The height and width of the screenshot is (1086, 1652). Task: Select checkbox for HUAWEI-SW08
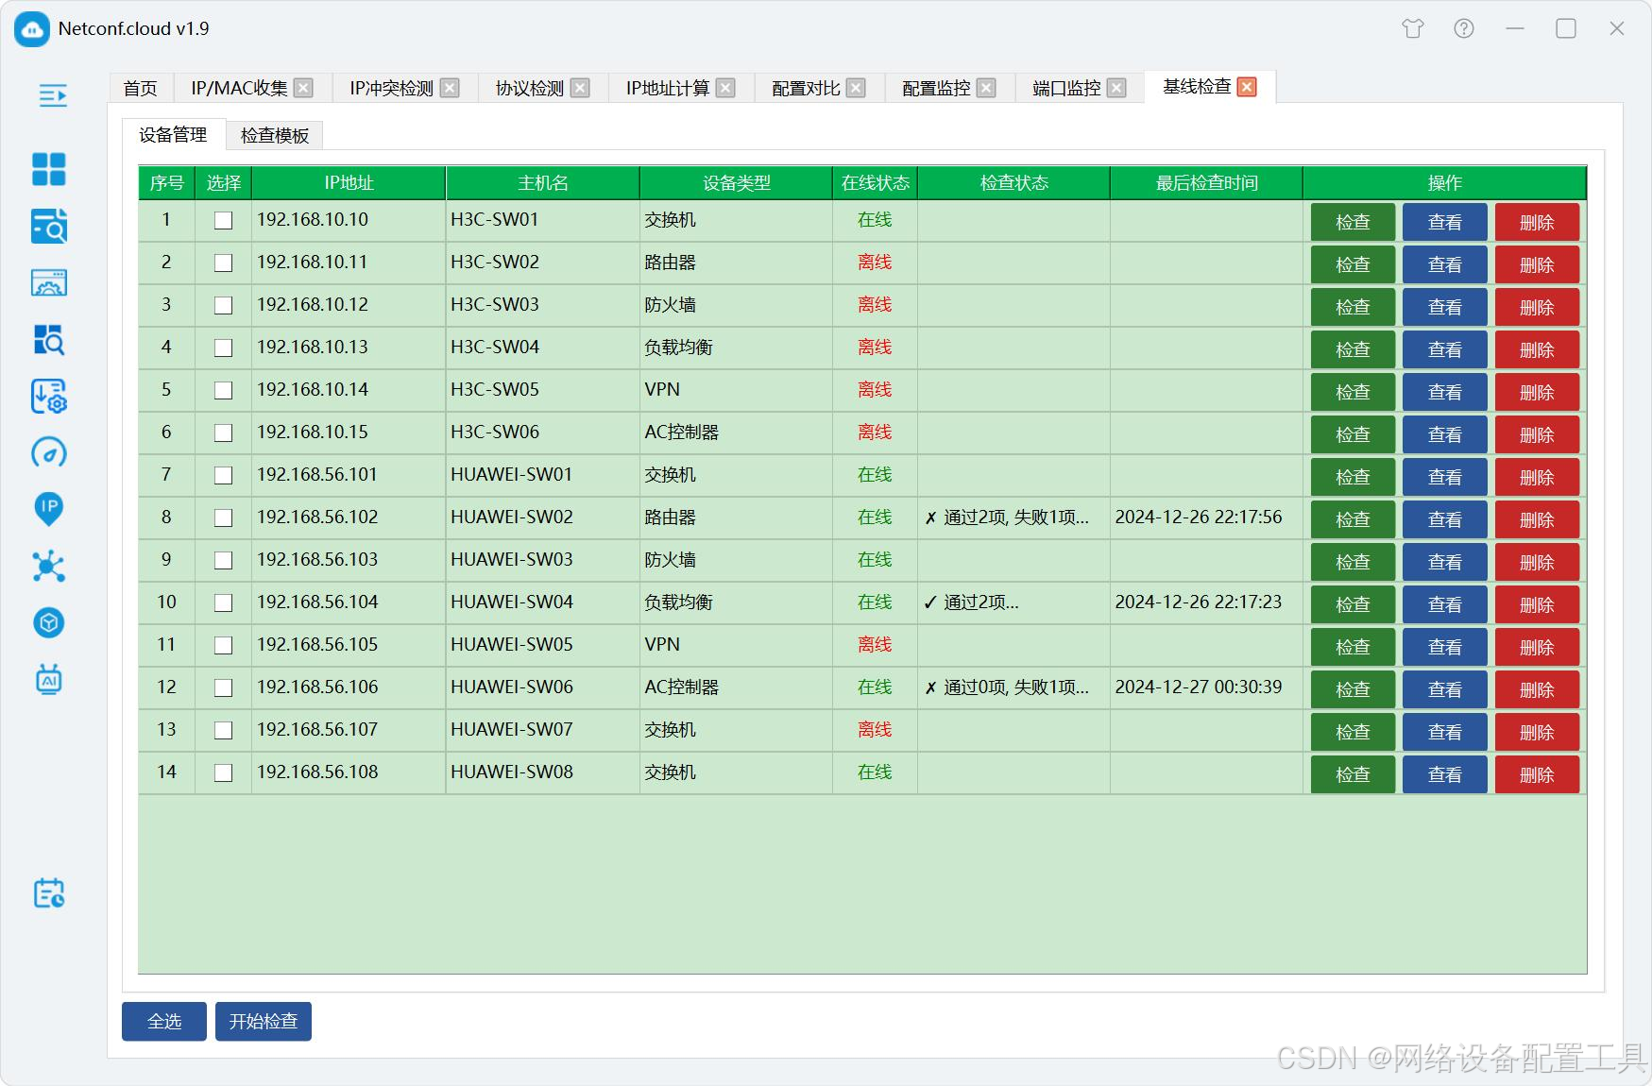point(223,772)
